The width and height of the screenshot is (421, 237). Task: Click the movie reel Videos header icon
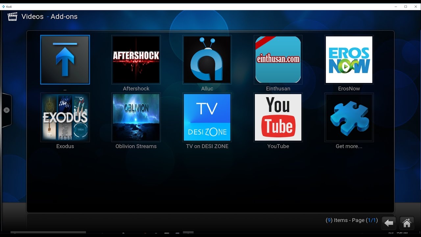[x=12, y=16]
